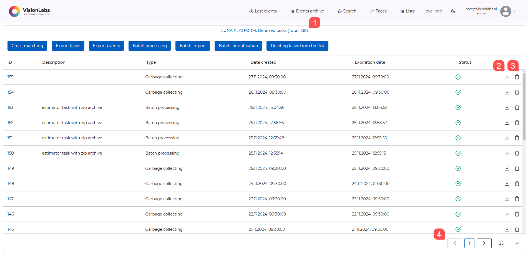The width and height of the screenshot is (528, 254).
Task: Delete task 153
Action: (x=517, y=107)
